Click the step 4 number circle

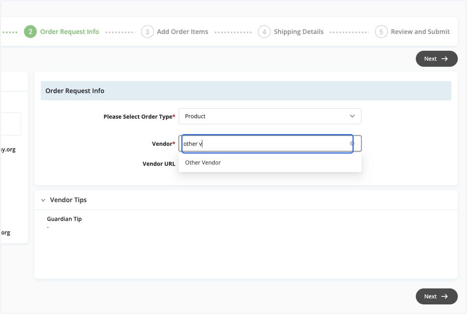coord(264,32)
